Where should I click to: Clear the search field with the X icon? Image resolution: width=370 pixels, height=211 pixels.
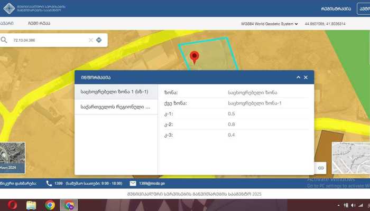[90, 40]
